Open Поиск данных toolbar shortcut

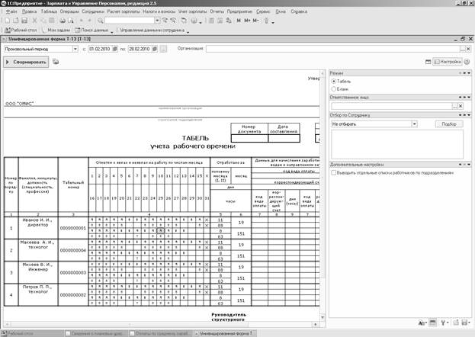coord(91,30)
